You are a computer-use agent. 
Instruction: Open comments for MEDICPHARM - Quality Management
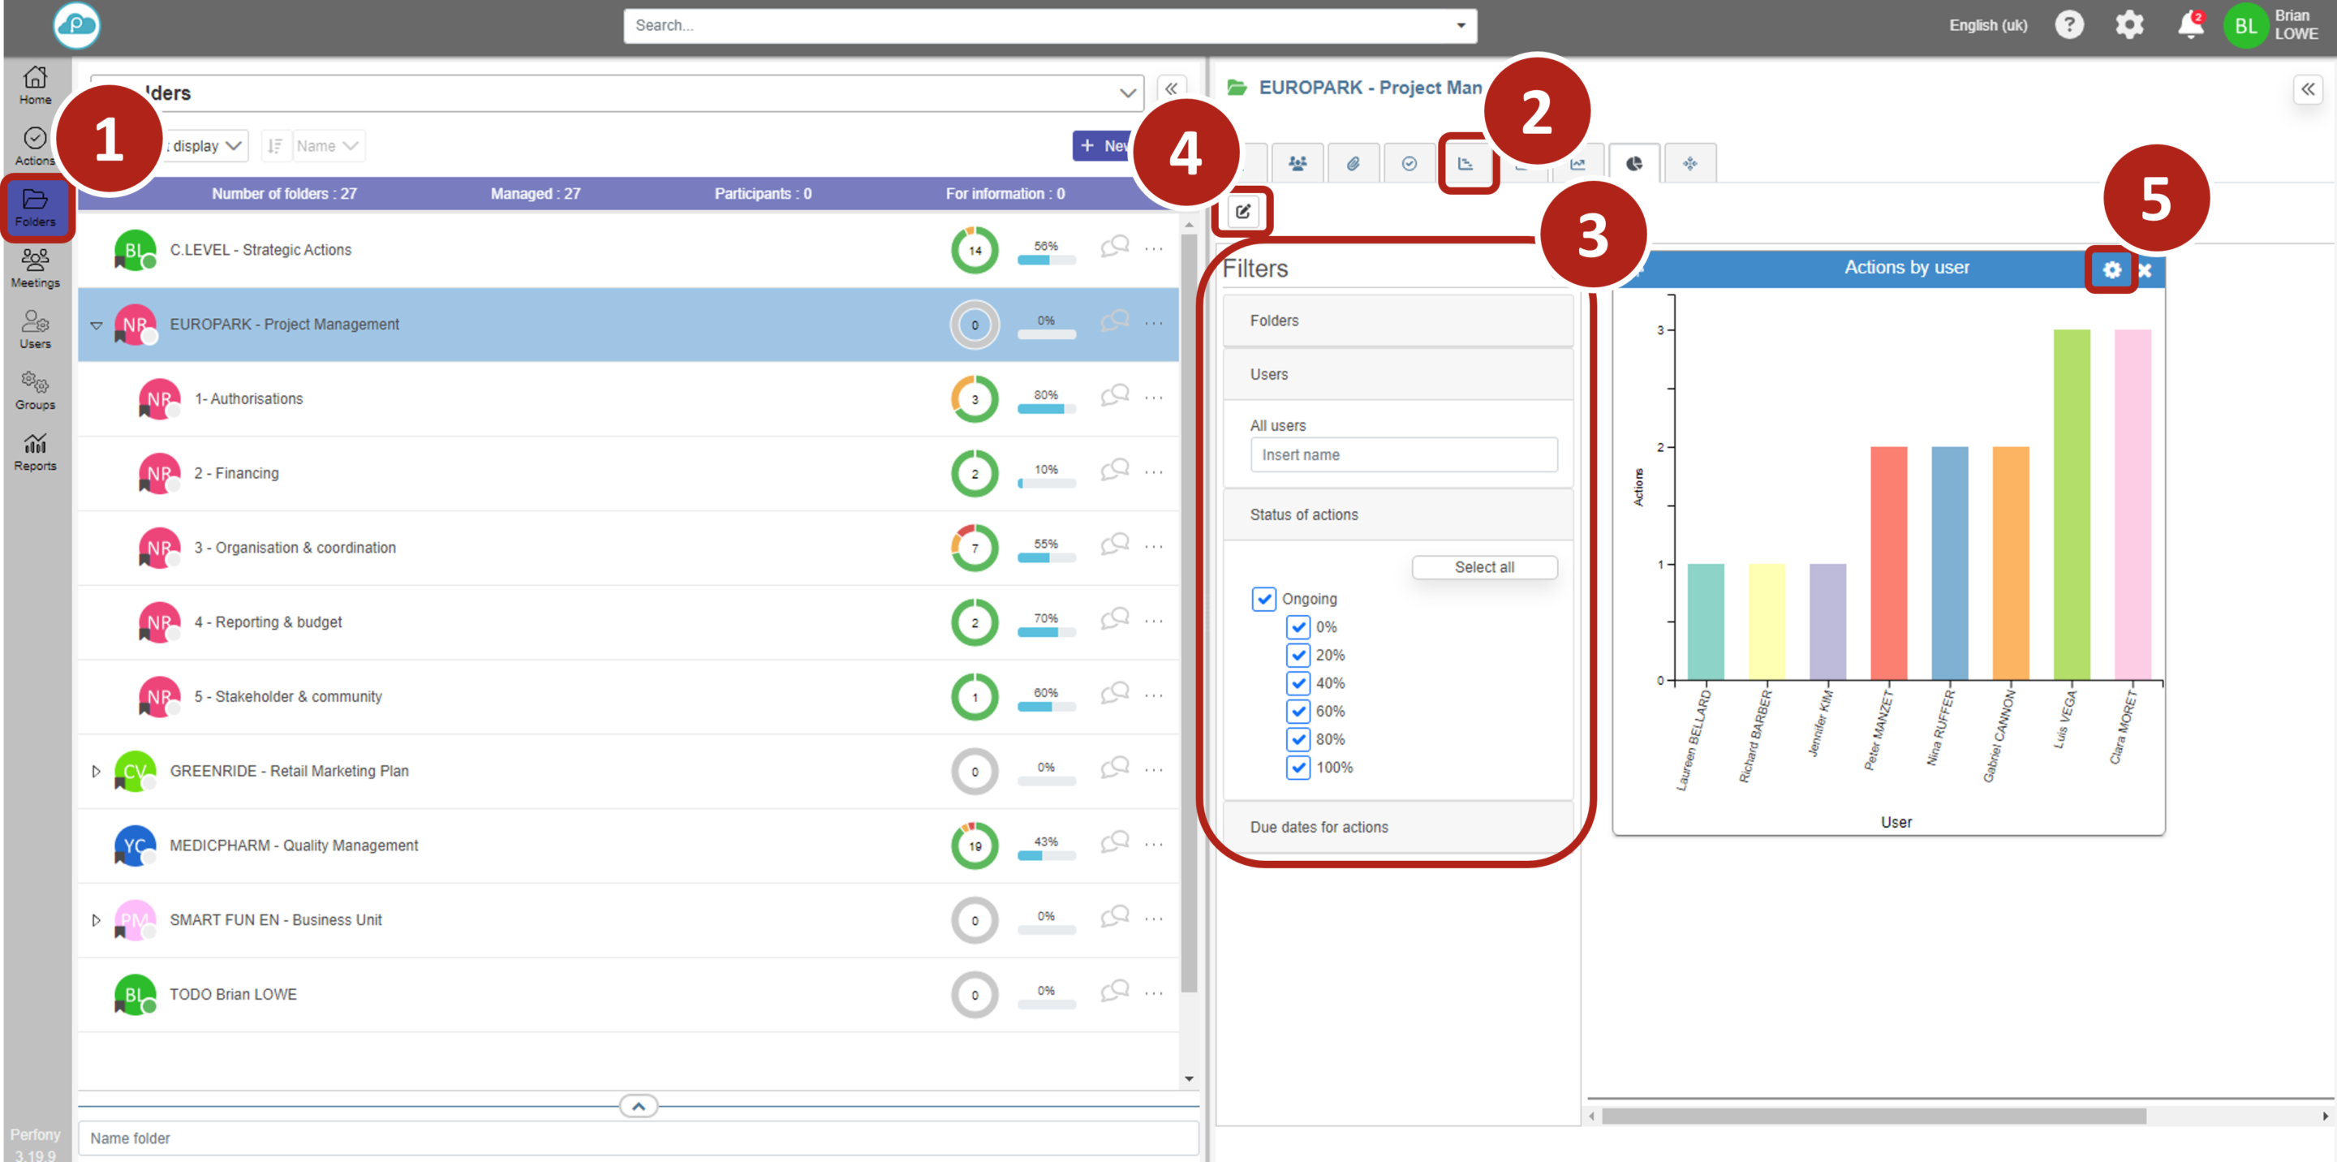[x=1114, y=843]
